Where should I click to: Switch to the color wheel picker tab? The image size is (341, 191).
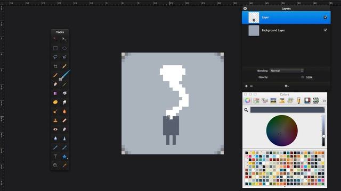(x=247, y=100)
